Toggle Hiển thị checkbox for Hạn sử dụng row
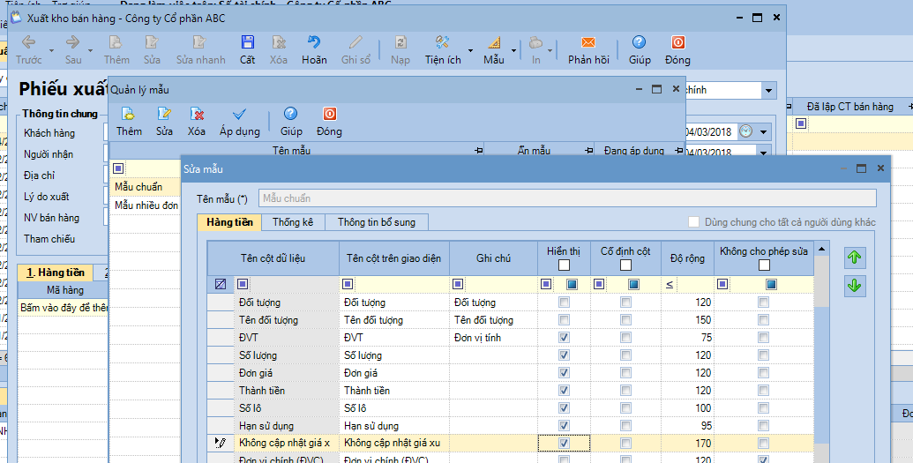The width and height of the screenshot is (913, 463). click(x=564, y=425)
